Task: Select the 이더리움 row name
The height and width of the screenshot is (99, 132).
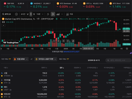Action: click(x=7, y=80)
